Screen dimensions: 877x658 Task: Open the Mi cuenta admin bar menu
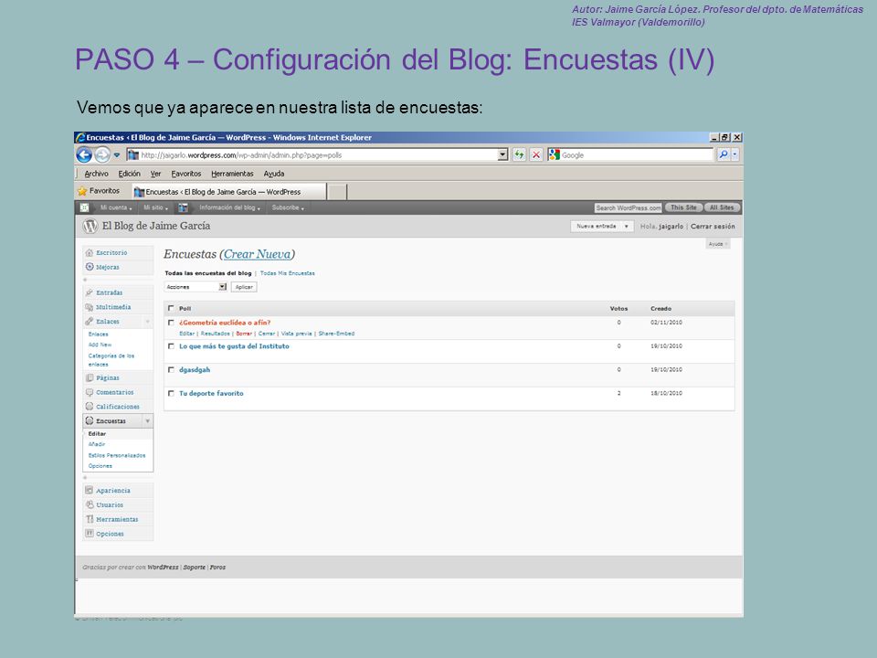pos(116,207)
